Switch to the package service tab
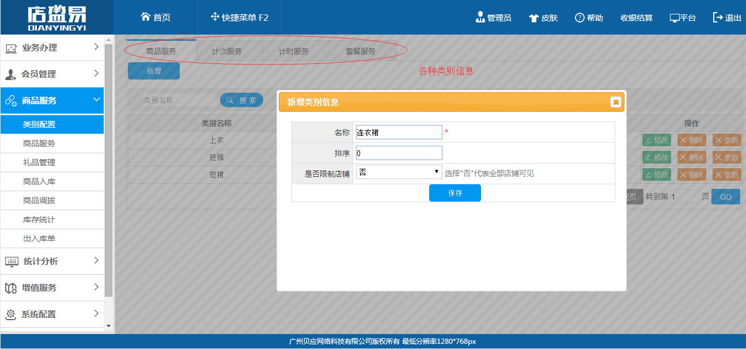This screenshot has height=349, width=746. [x=361, y=51]
